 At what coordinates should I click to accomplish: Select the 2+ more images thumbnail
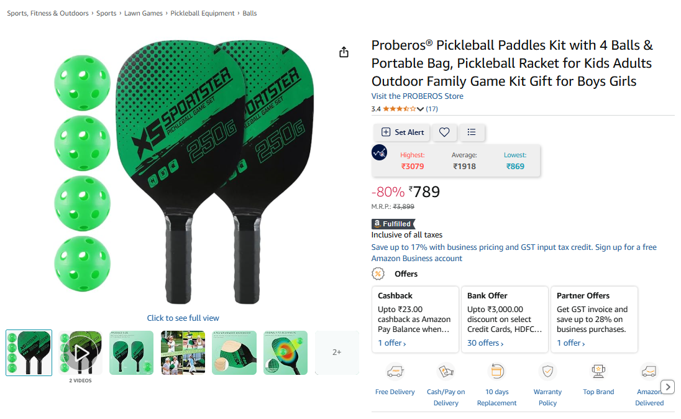[x=337, y=352]
